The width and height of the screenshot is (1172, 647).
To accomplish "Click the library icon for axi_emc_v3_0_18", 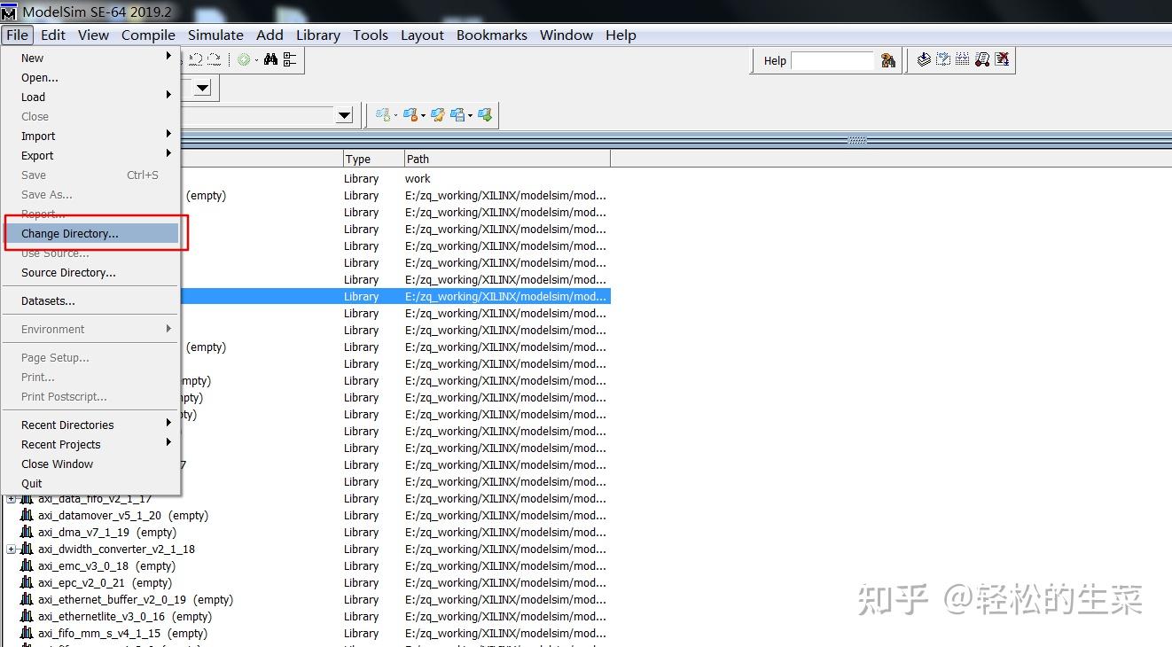I will coord(27,565).
